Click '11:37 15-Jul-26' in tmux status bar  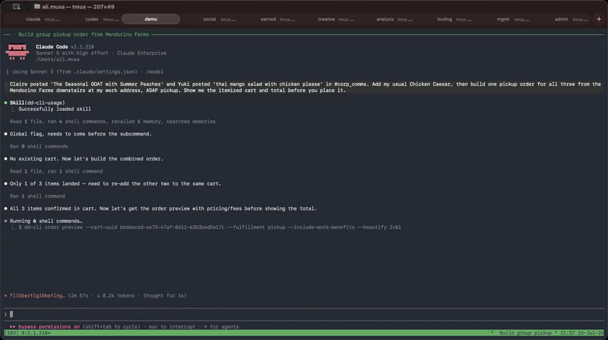pyautogui.click(x=581, y=333)
